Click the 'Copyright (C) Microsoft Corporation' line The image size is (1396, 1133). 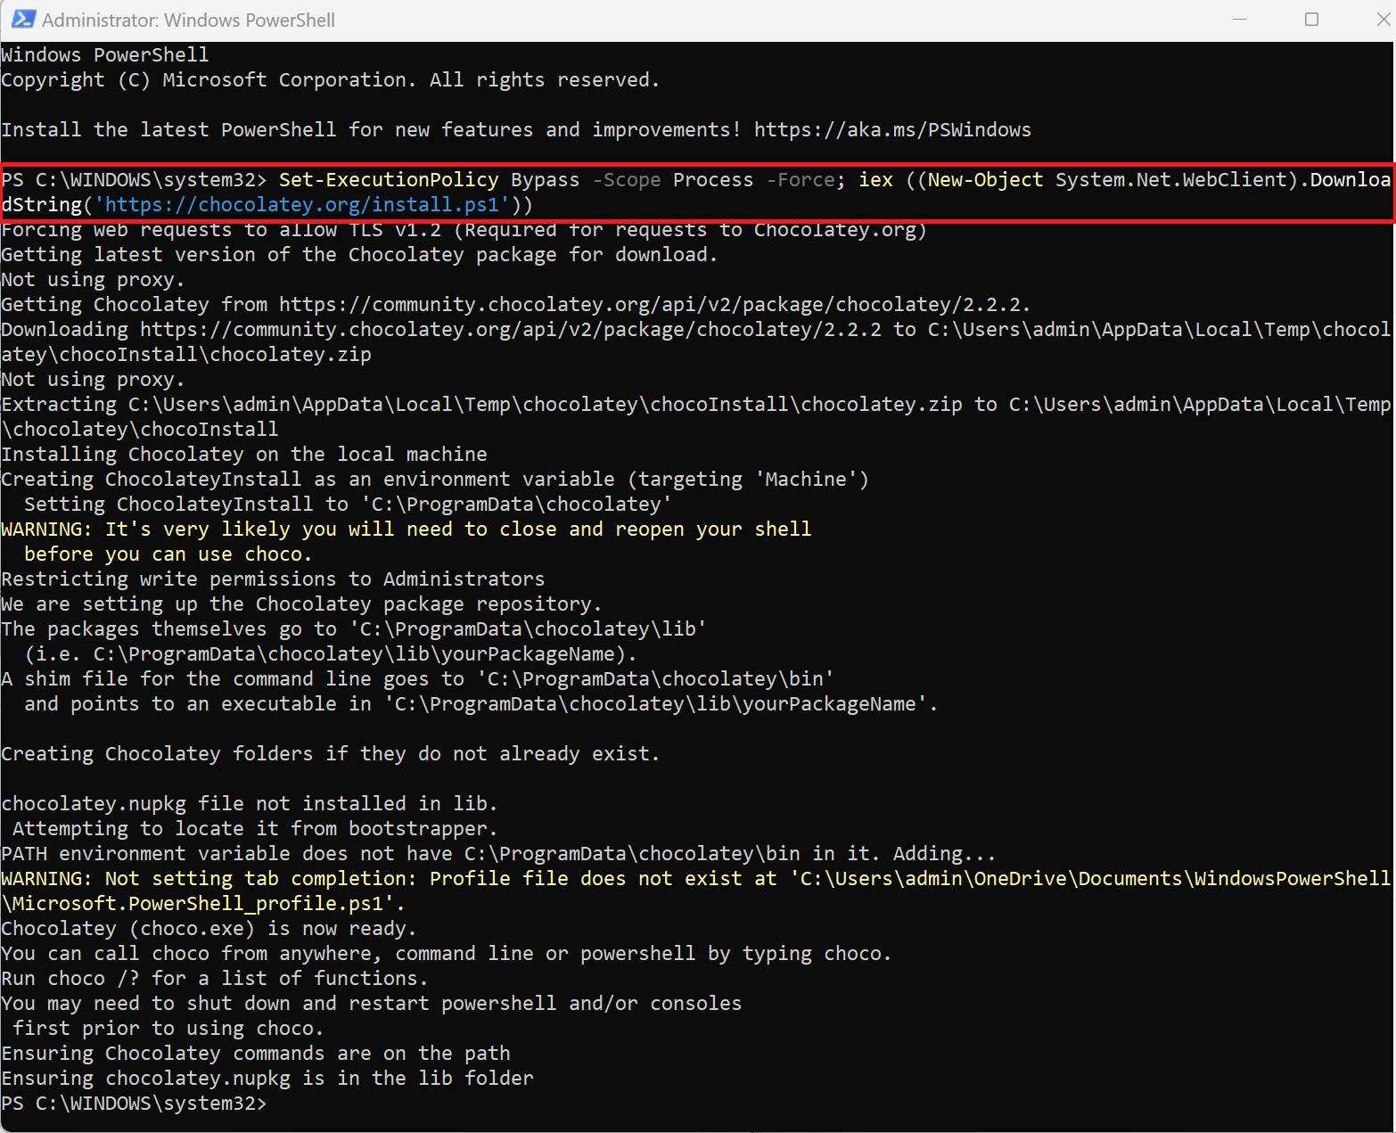pyautogui.click(x=331, y=80)
